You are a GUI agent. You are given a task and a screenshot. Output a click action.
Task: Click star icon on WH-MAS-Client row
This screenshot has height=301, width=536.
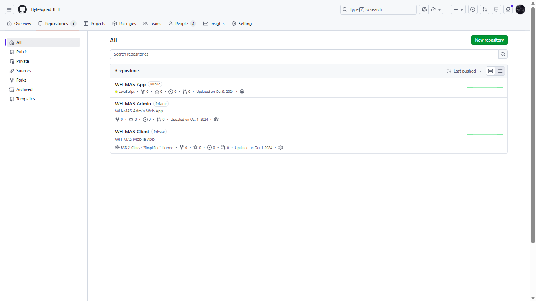(195, 148)
